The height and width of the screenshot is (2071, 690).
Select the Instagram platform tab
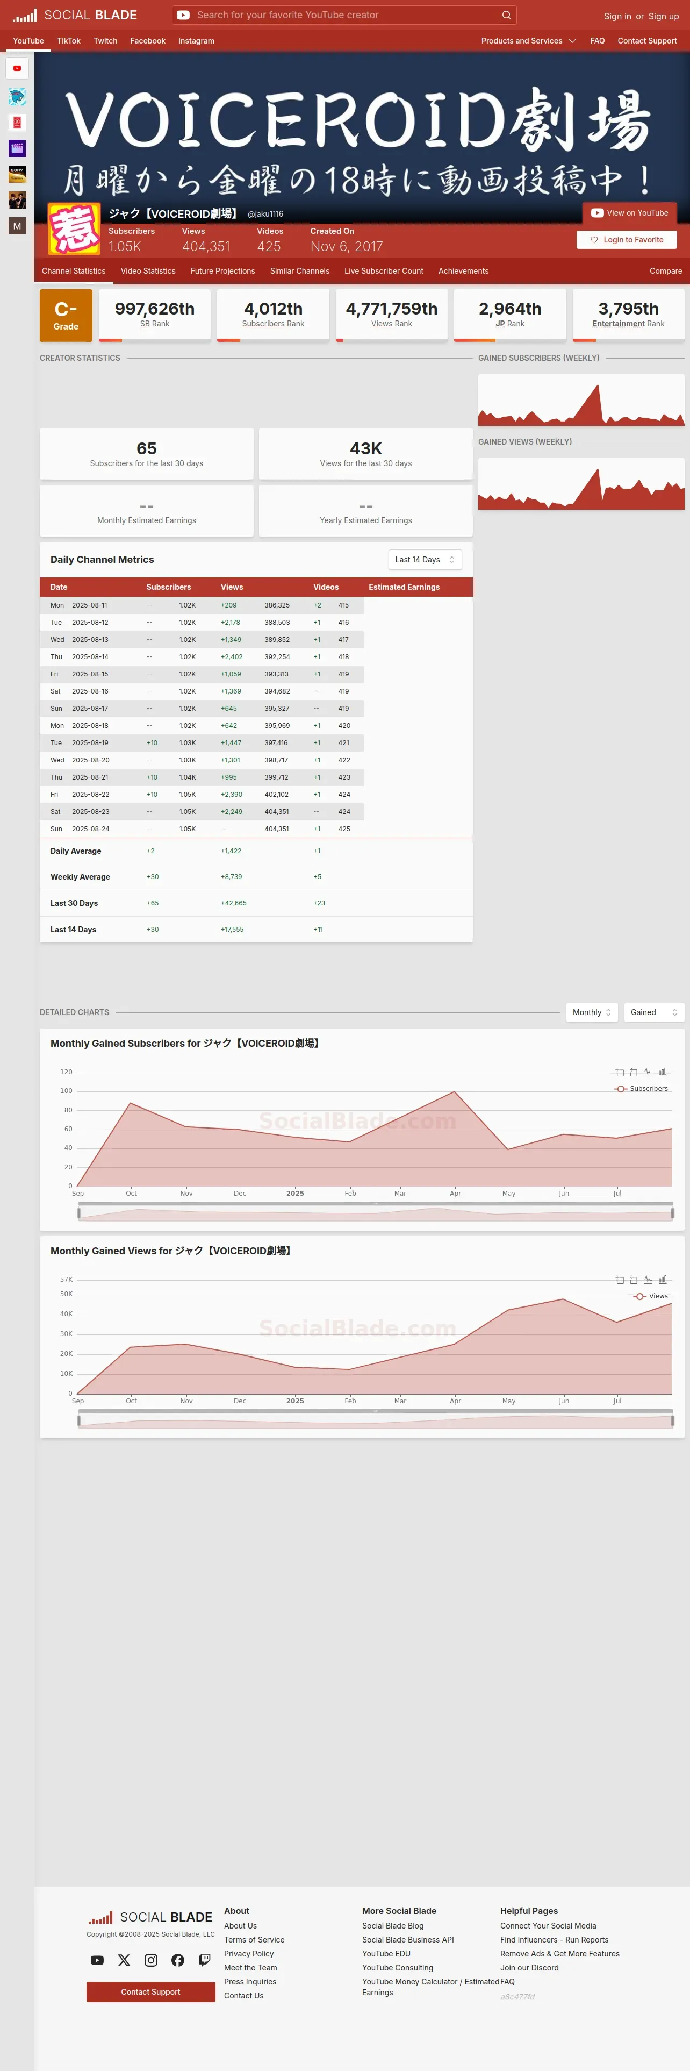[196, 41]
